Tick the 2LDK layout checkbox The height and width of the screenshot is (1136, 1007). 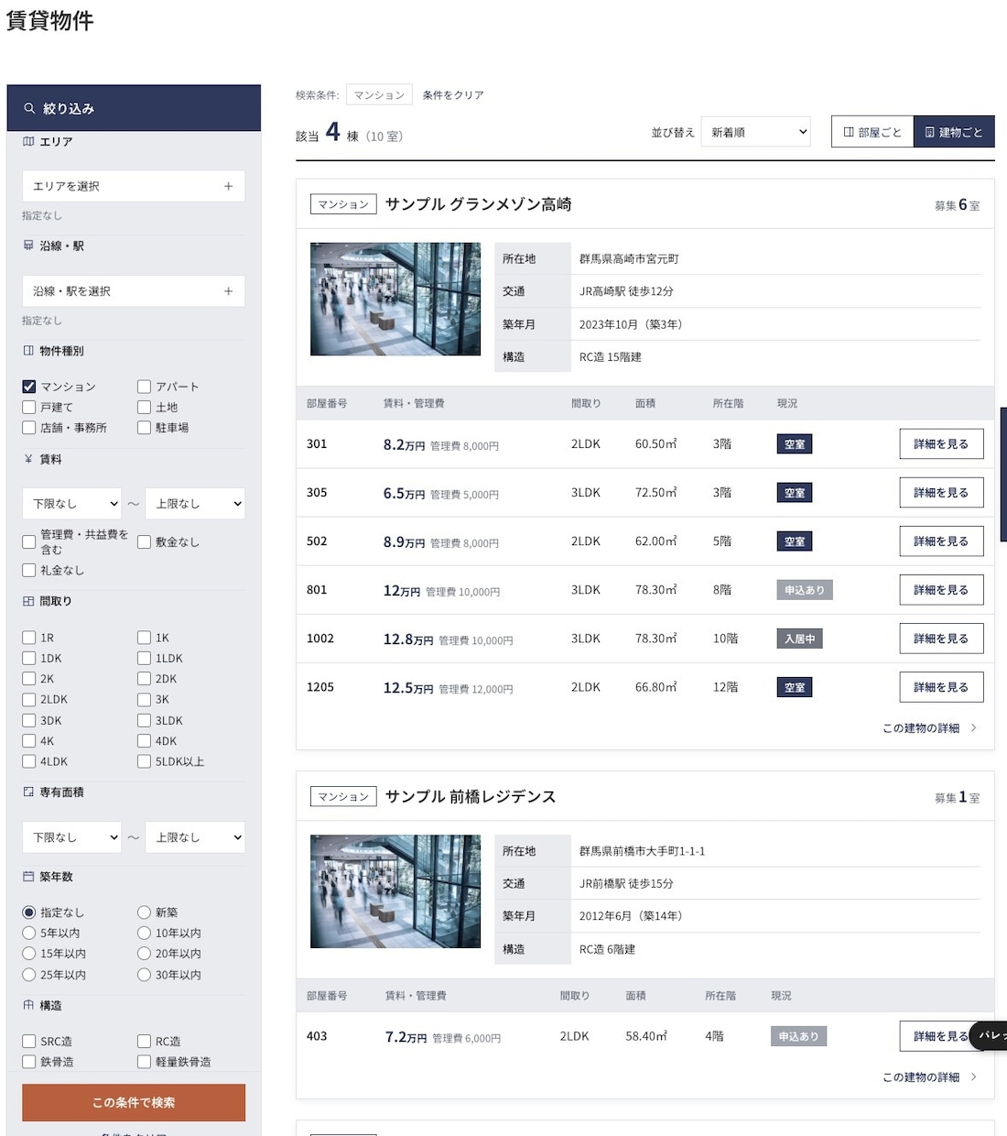(x=29, y=699)
